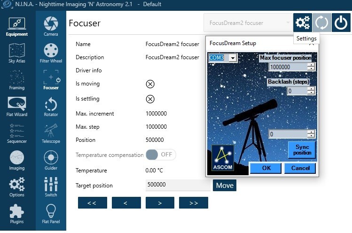This screenshot has height=233, width=352.
Task: Click the sync position value field
Action: [288, 134]
